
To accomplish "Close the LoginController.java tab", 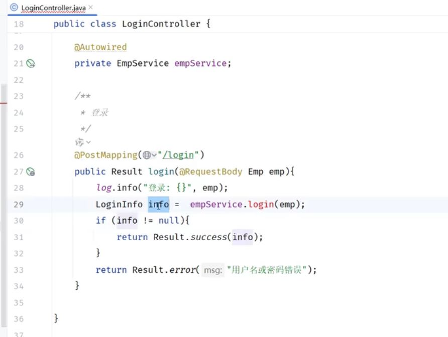I will (90, 8).
